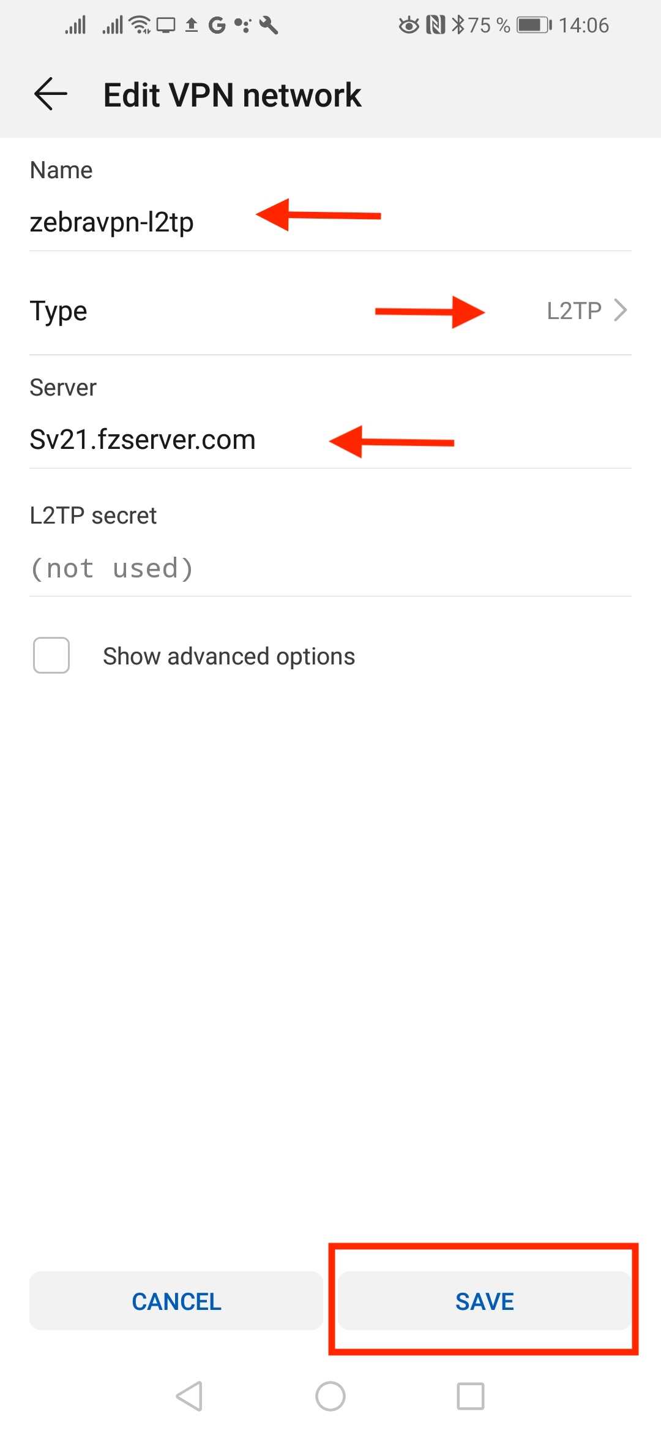Enable Show advanced options checkbox
This screenshot has width=661, height=1433.
pyautogui.click(x=51, y=655)
